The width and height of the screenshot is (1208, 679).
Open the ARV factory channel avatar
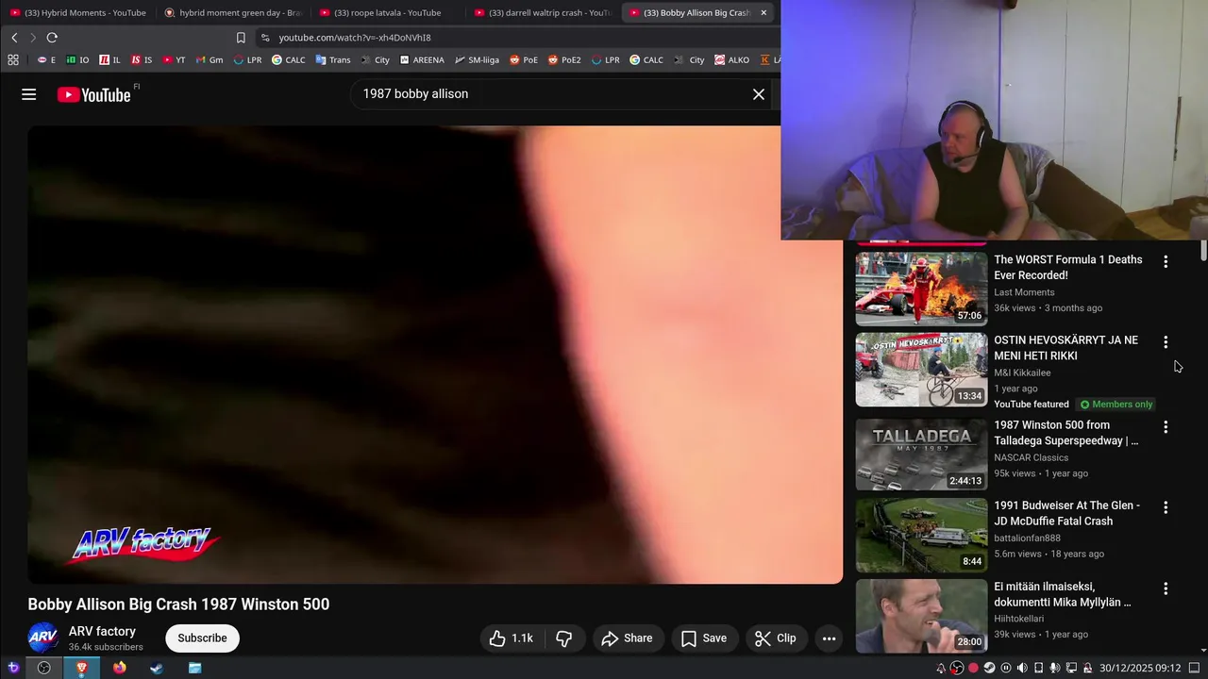43,638
